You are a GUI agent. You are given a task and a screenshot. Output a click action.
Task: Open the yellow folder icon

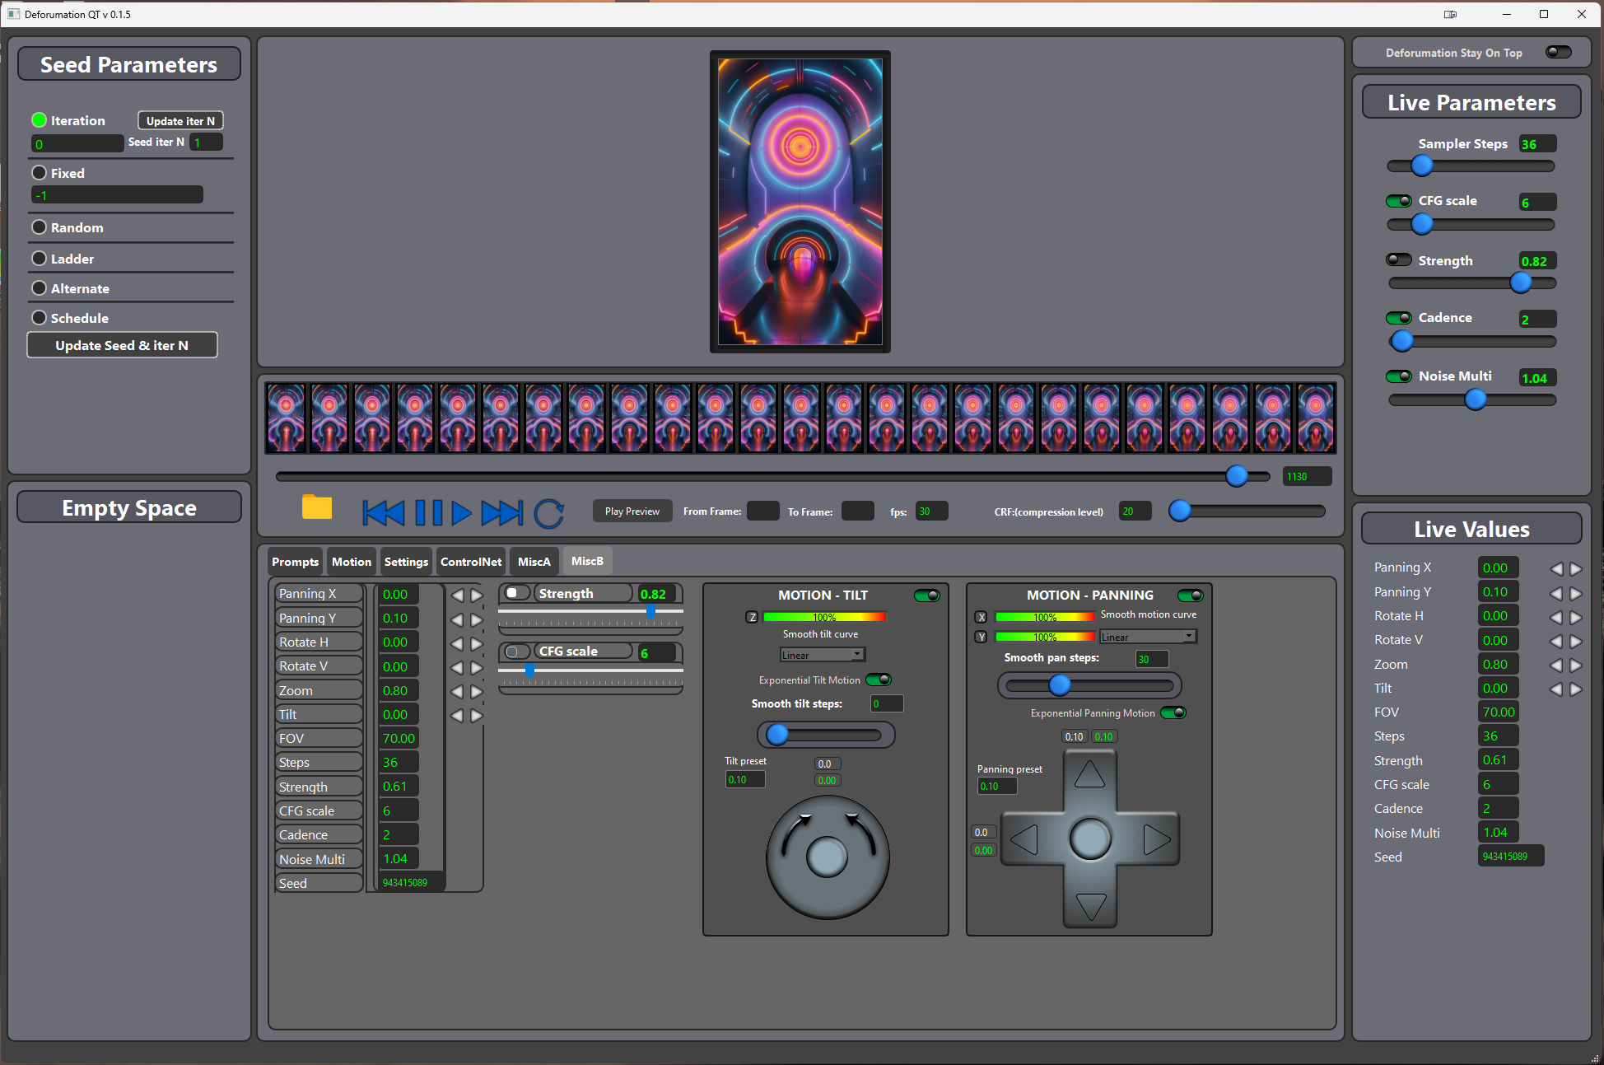coord(316,507)
